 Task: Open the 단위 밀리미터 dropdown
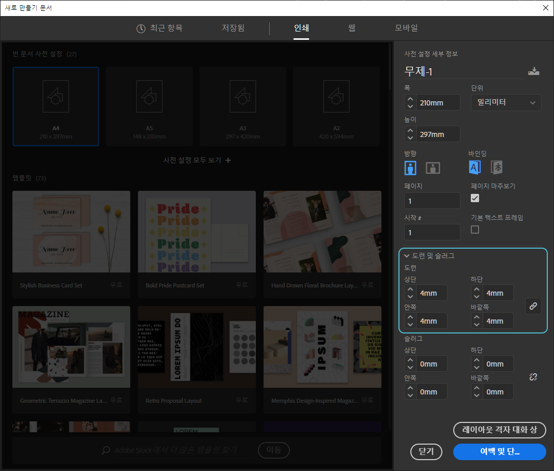pyautogui.click(x=505, y=102)
